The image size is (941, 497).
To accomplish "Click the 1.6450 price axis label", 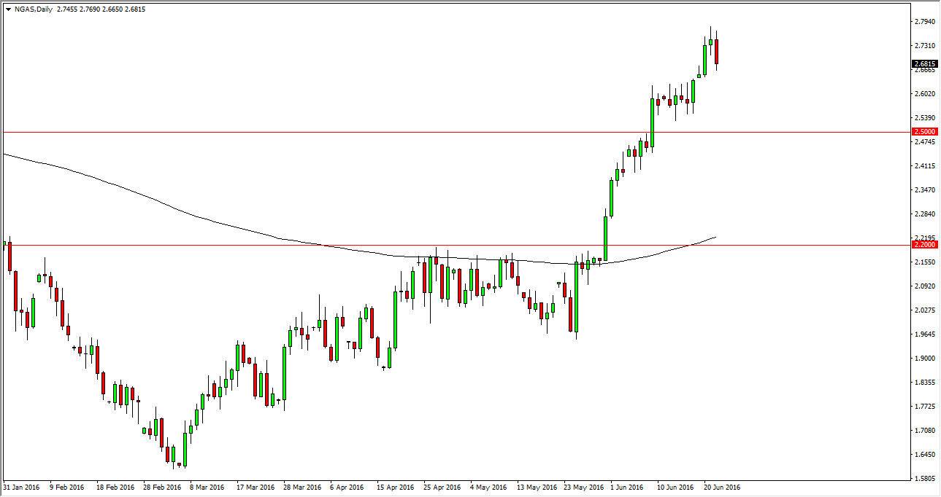I will click(923, 455).
